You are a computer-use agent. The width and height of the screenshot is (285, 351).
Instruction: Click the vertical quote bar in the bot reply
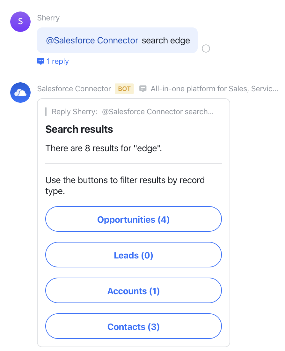(47, 112)
